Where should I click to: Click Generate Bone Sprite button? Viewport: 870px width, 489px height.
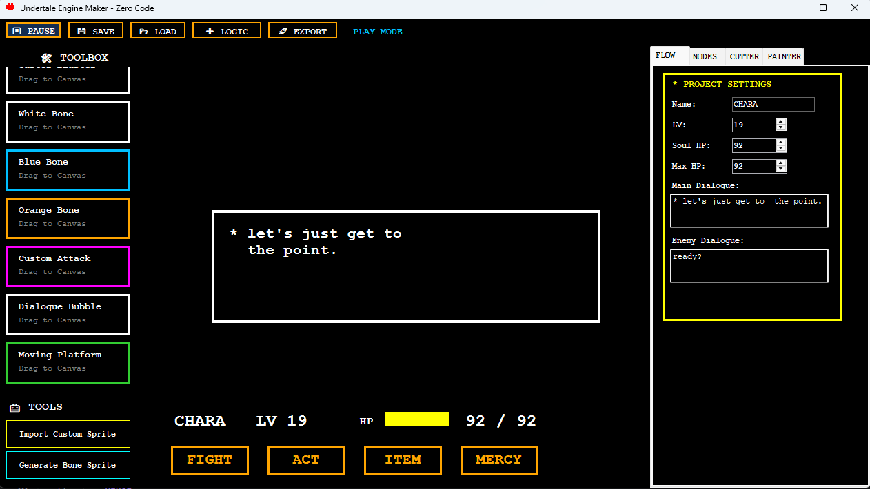(68, 465)
